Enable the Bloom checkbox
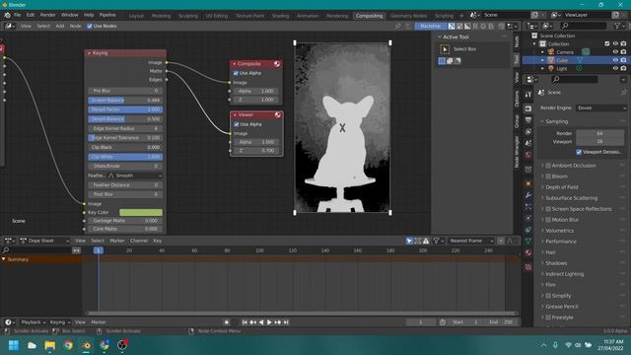Screen dimensions: 631x355 click(548, 177)
